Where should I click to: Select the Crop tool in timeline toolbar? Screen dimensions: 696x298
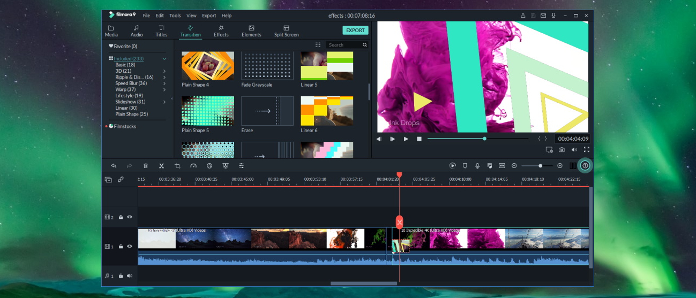pos(177,166)
